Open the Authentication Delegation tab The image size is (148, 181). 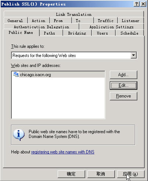41,27
